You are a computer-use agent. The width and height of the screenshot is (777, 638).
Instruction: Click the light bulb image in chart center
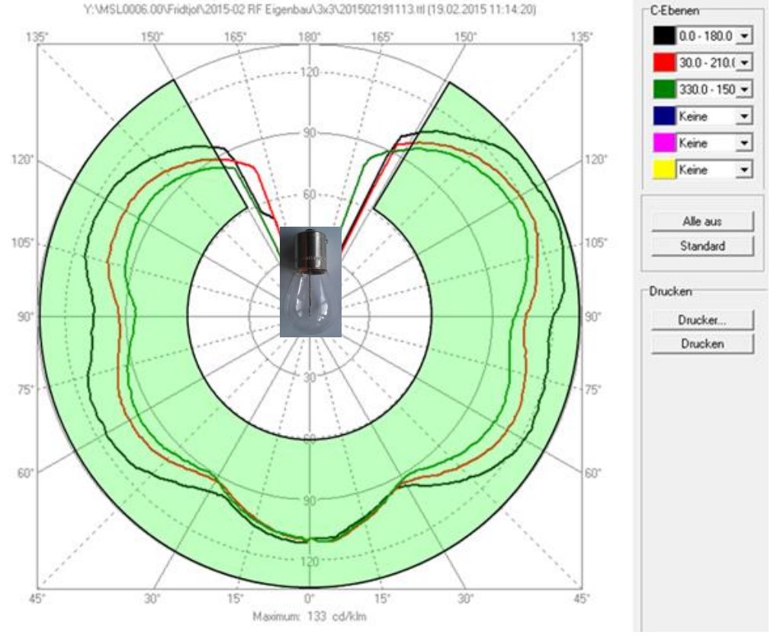pos(310,282)
